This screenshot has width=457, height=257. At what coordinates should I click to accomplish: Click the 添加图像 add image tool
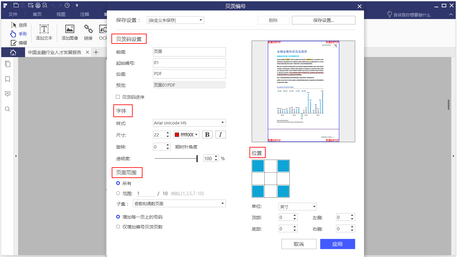(70, 33)
